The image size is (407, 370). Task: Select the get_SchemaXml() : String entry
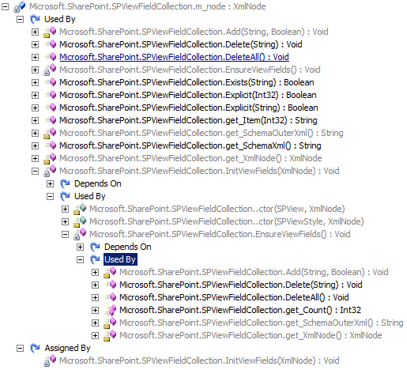190,145
